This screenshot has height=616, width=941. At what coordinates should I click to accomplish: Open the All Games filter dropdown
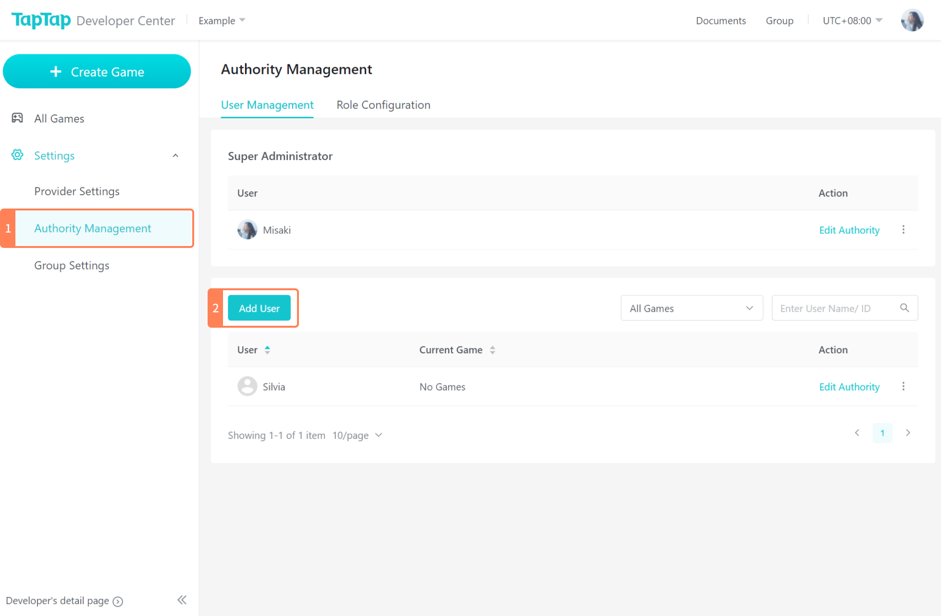691,308
